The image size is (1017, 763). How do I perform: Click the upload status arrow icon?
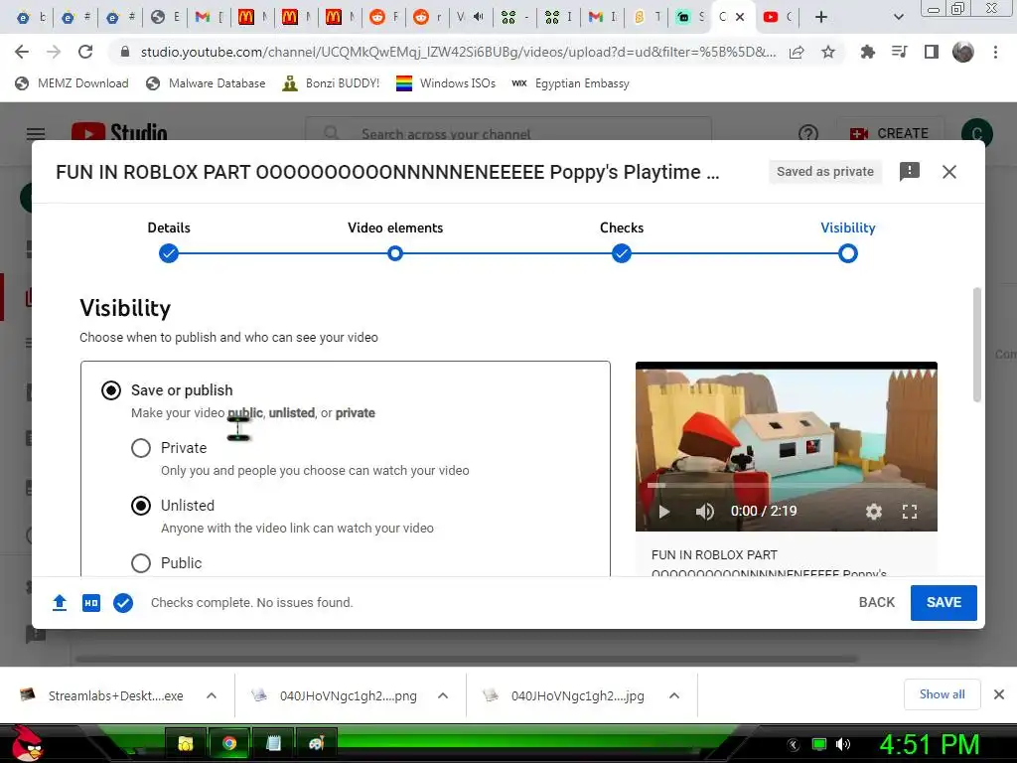(60, 603)
